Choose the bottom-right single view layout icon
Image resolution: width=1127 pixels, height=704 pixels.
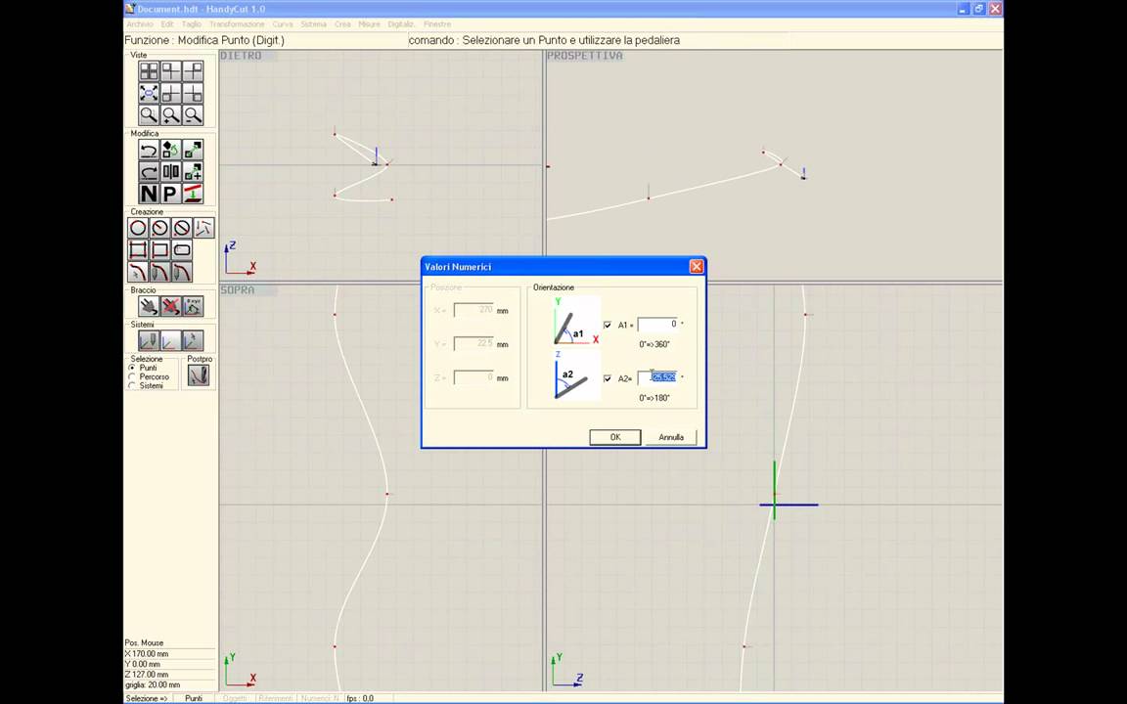193,94
